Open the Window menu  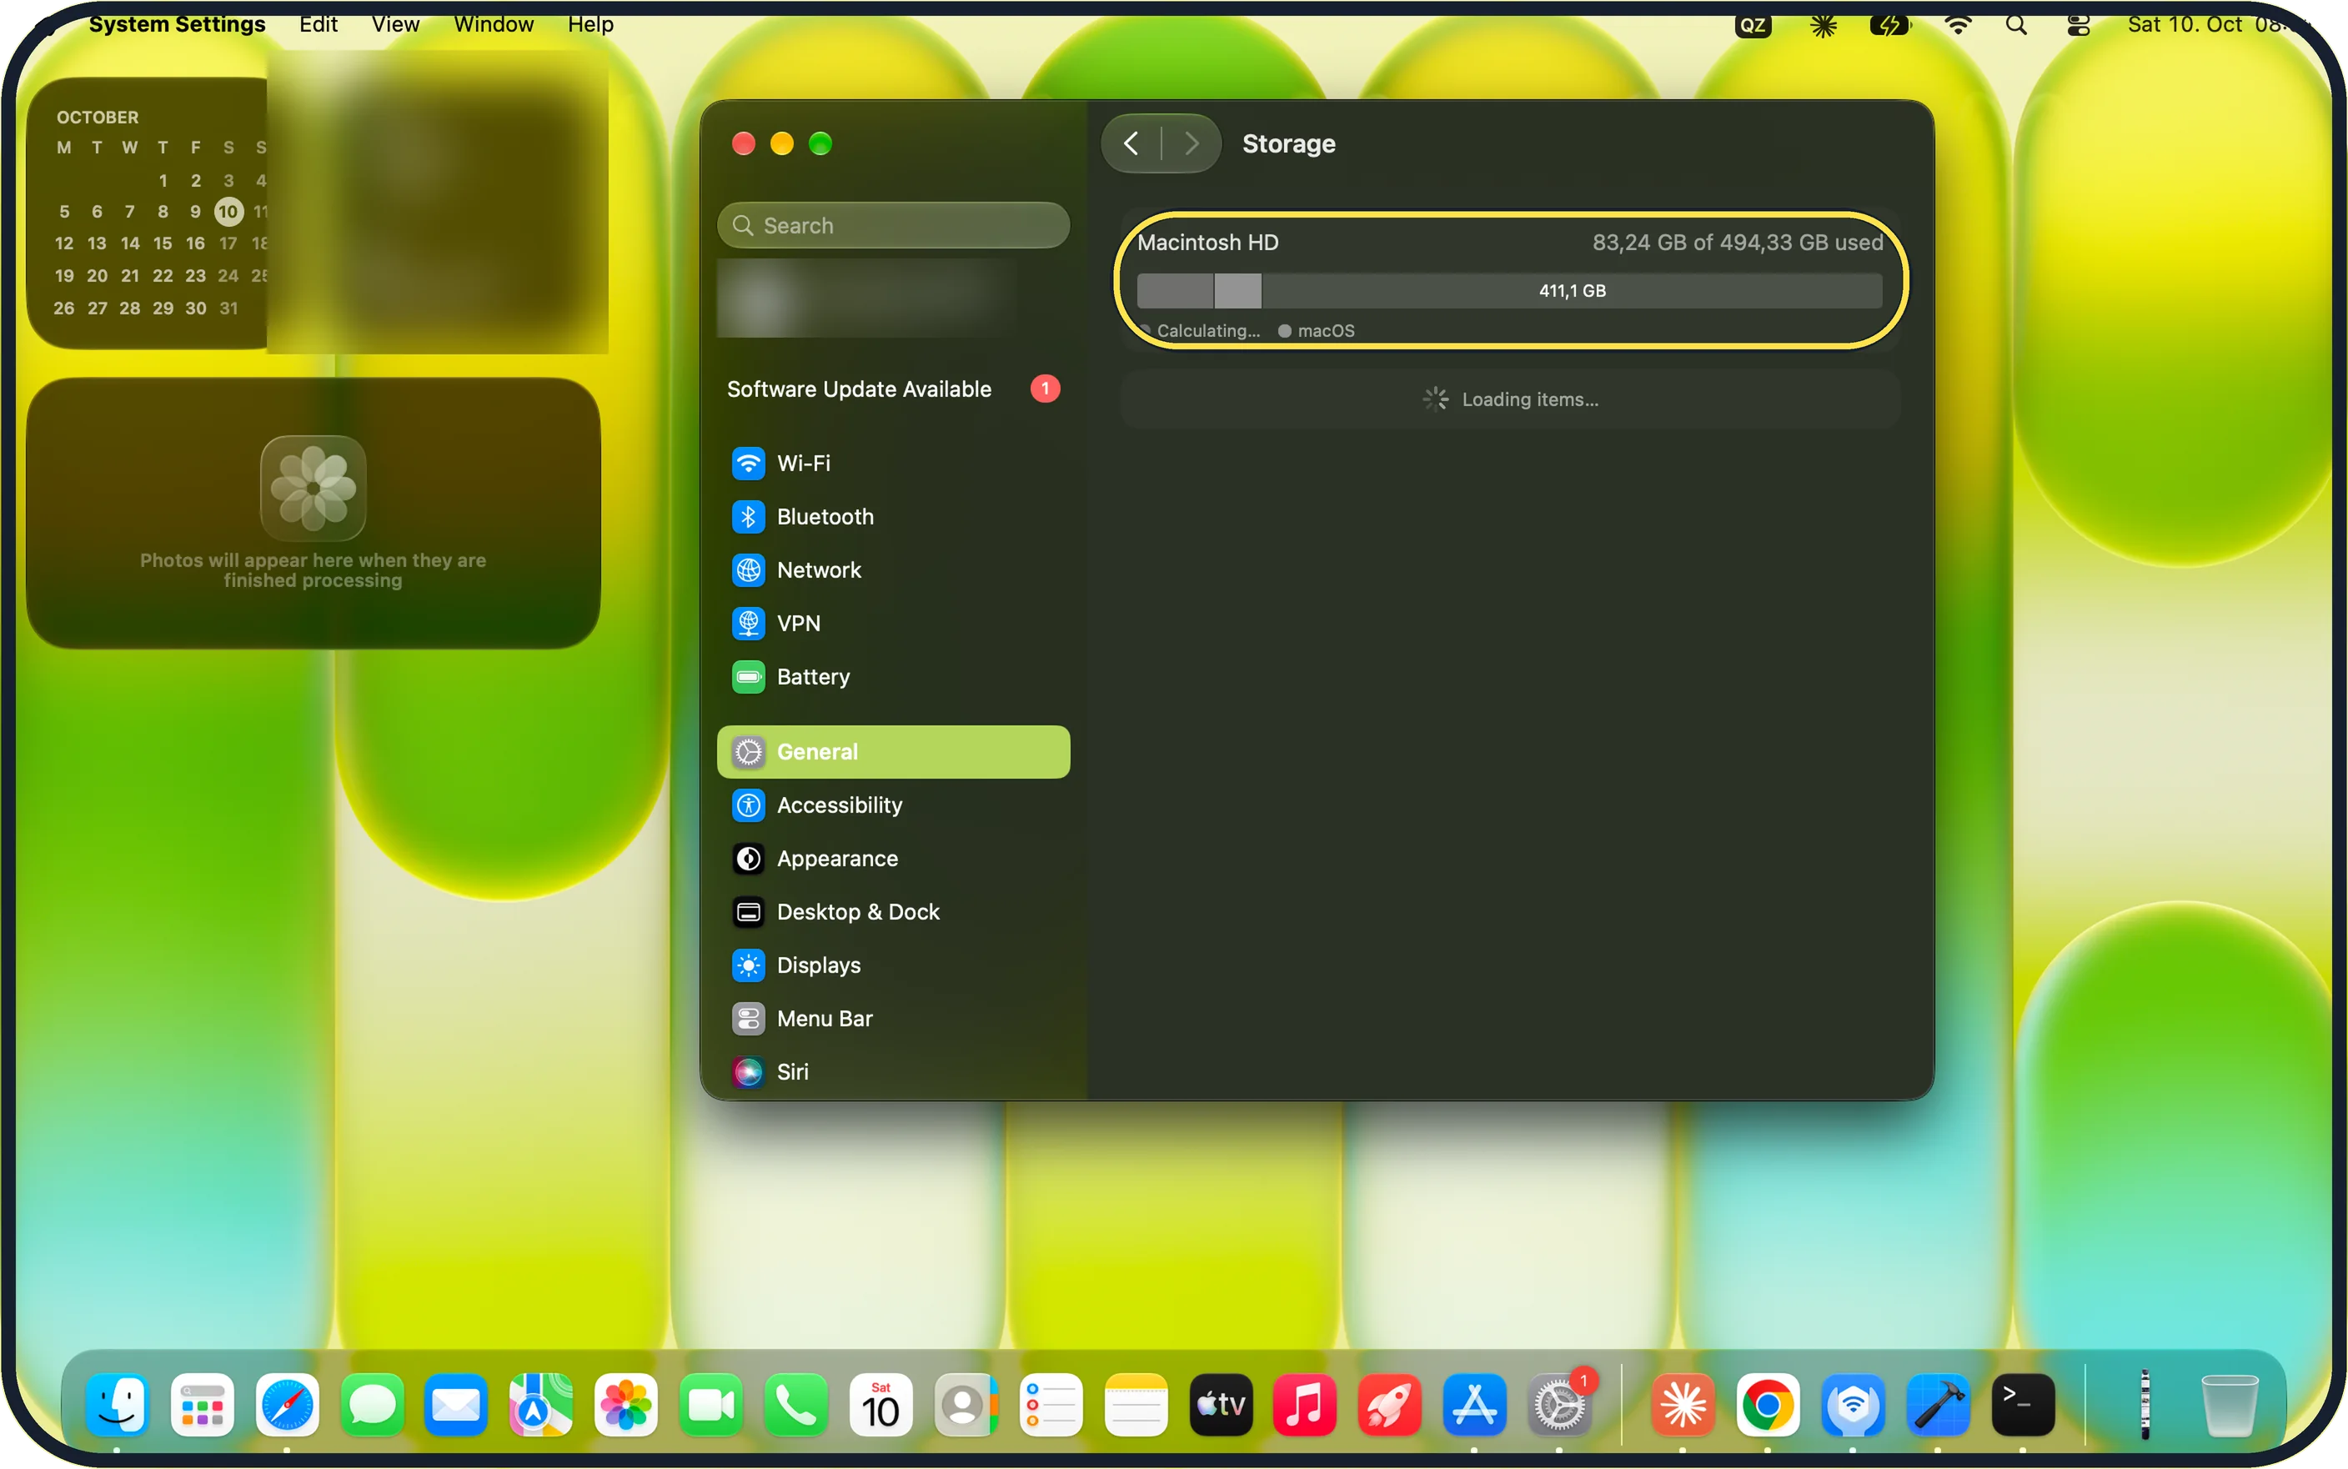click(x=494, y=23)
